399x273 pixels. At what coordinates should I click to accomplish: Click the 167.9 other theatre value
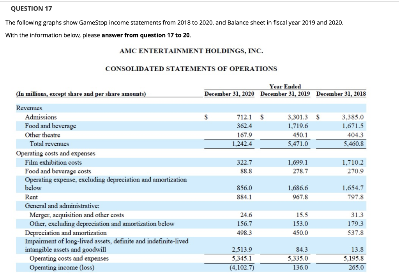(x=244, y=135)
